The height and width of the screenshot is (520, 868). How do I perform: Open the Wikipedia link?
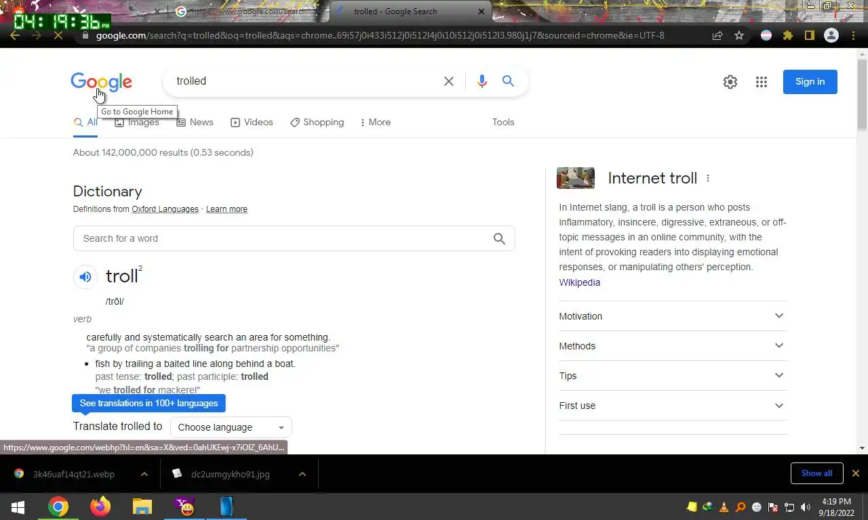pyautogui.click(x=580, y=282)
